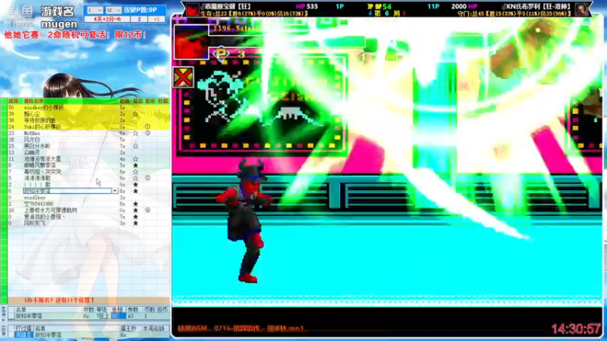Click the red demon player portrait thumbnail
The height and width of the screenshot is (341, 607).
(x=191, y=42)
